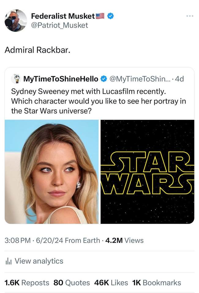Click the verified badge next to Federalist Musket
The height and width of the screenshot is (293, 199).
click(x=110, y=16)
